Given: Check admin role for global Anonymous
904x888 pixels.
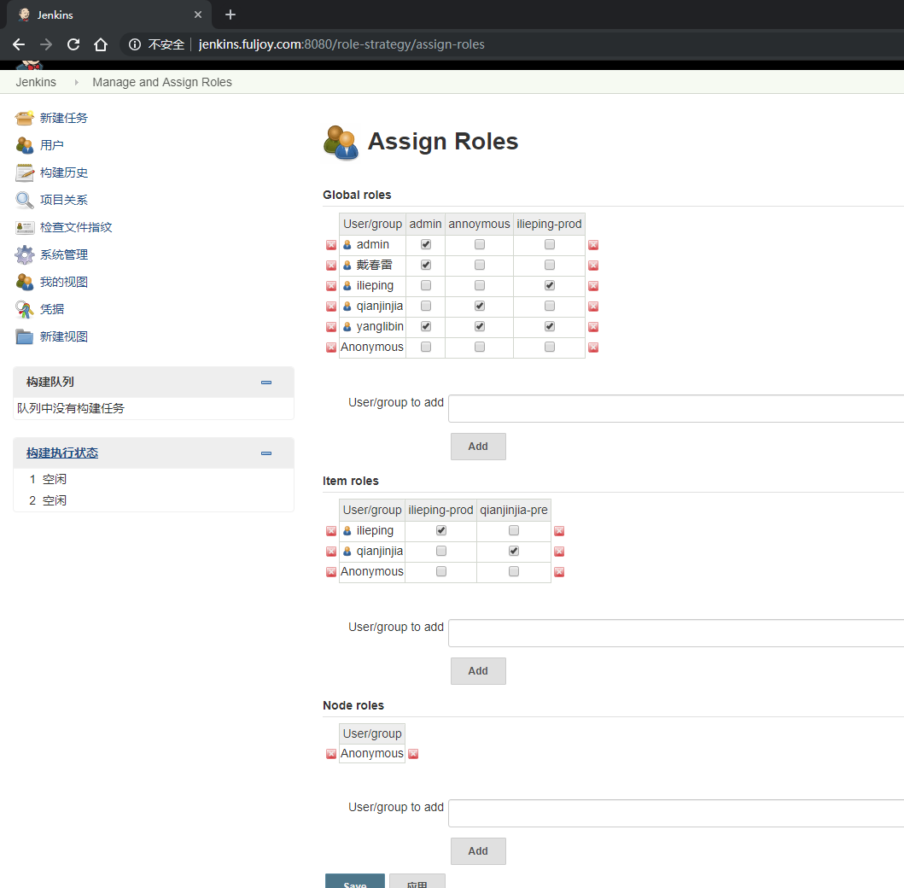Looking at the screenshot, I should click(426, 347).
